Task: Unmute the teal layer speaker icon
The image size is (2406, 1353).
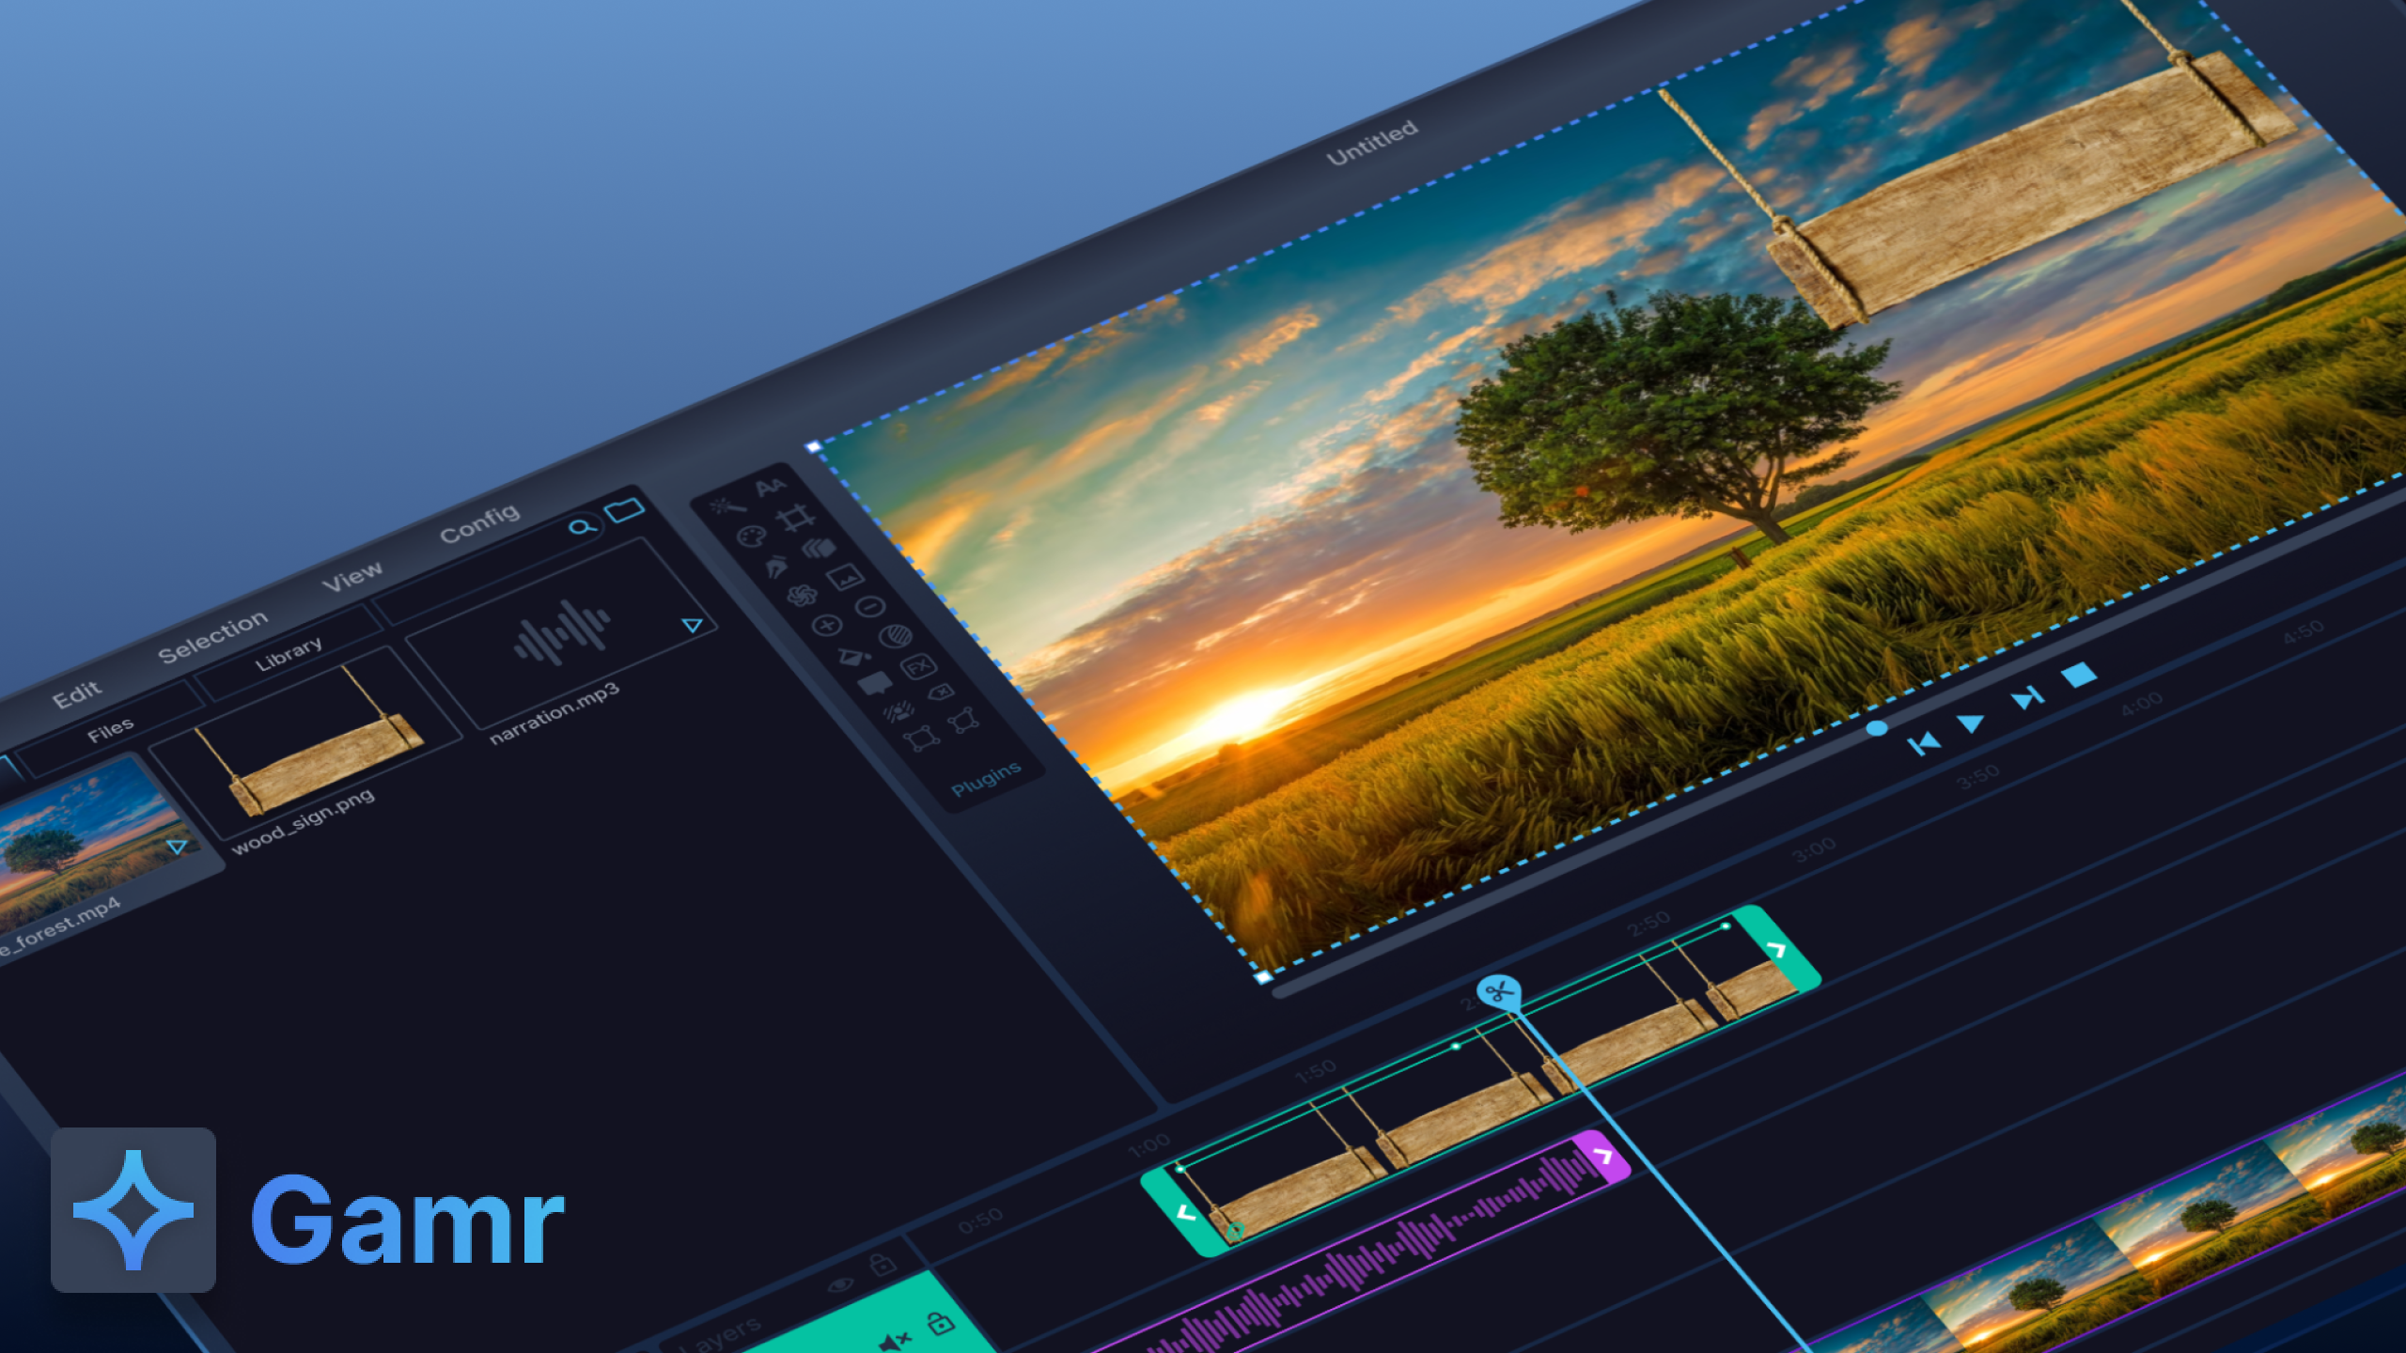Action: pos(894,1342)
